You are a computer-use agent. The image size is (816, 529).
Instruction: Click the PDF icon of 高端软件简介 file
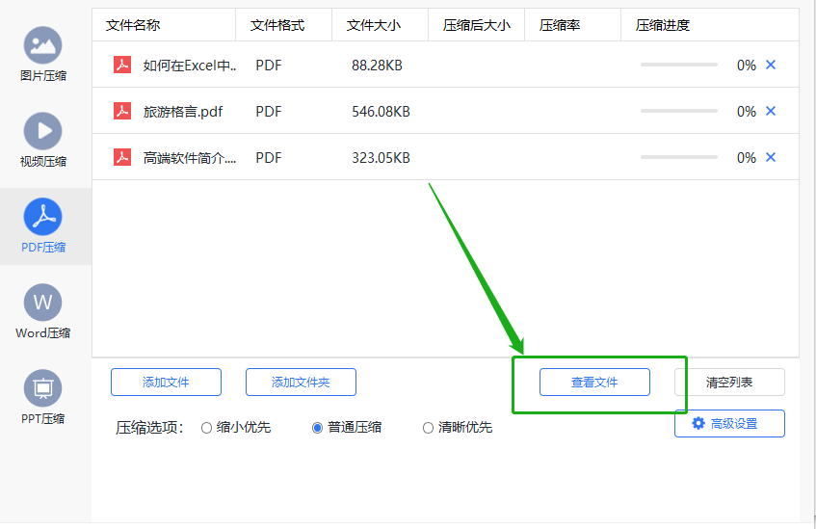pyautogui.click(x=122, y=157)
